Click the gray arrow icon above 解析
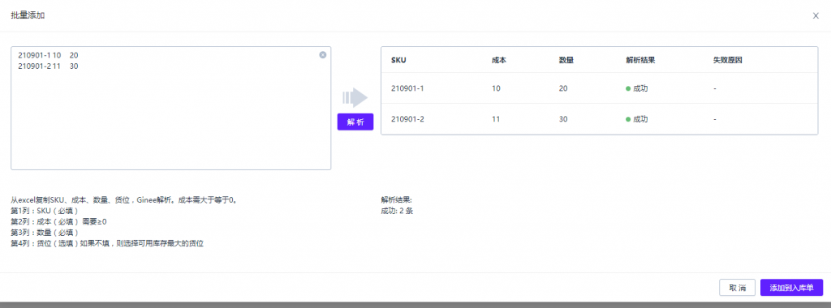Image resolution: width=831 pixels, height=308 pixels. coord(355,97)
